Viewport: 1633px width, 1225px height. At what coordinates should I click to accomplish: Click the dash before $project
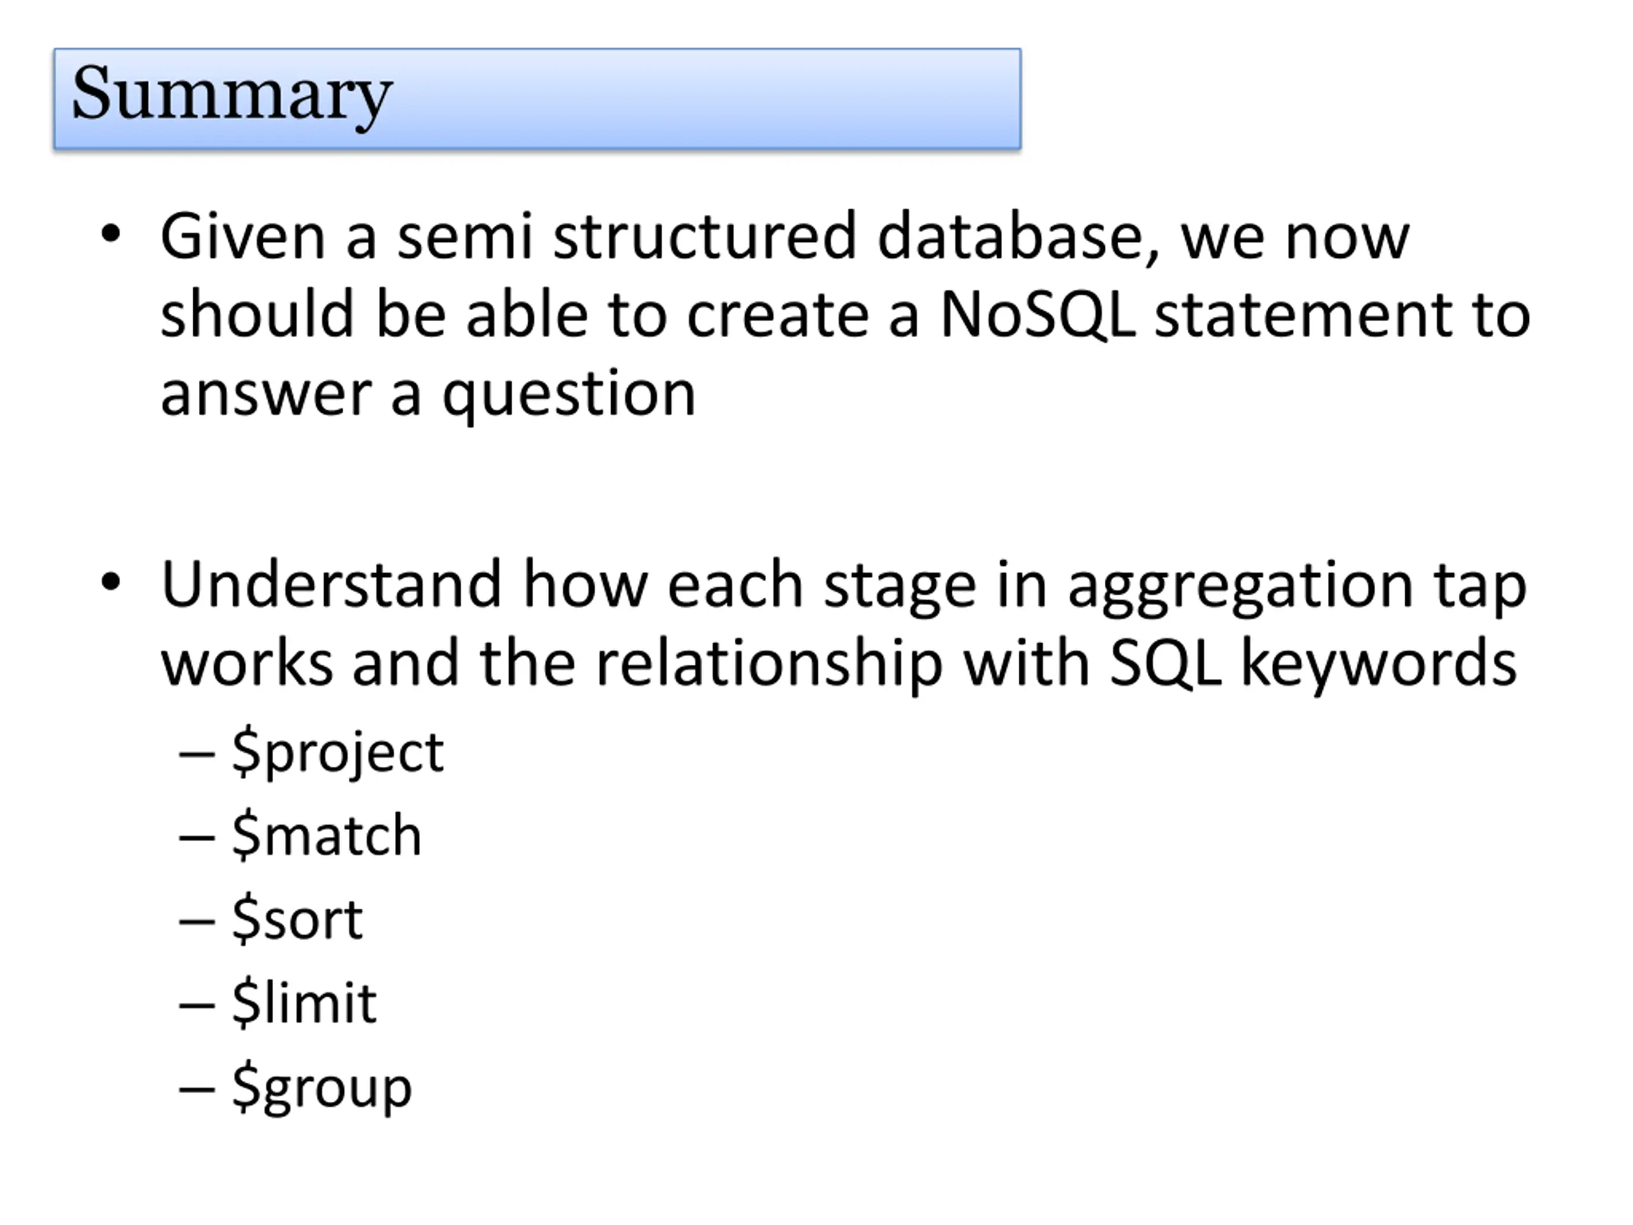coord(197,755)
